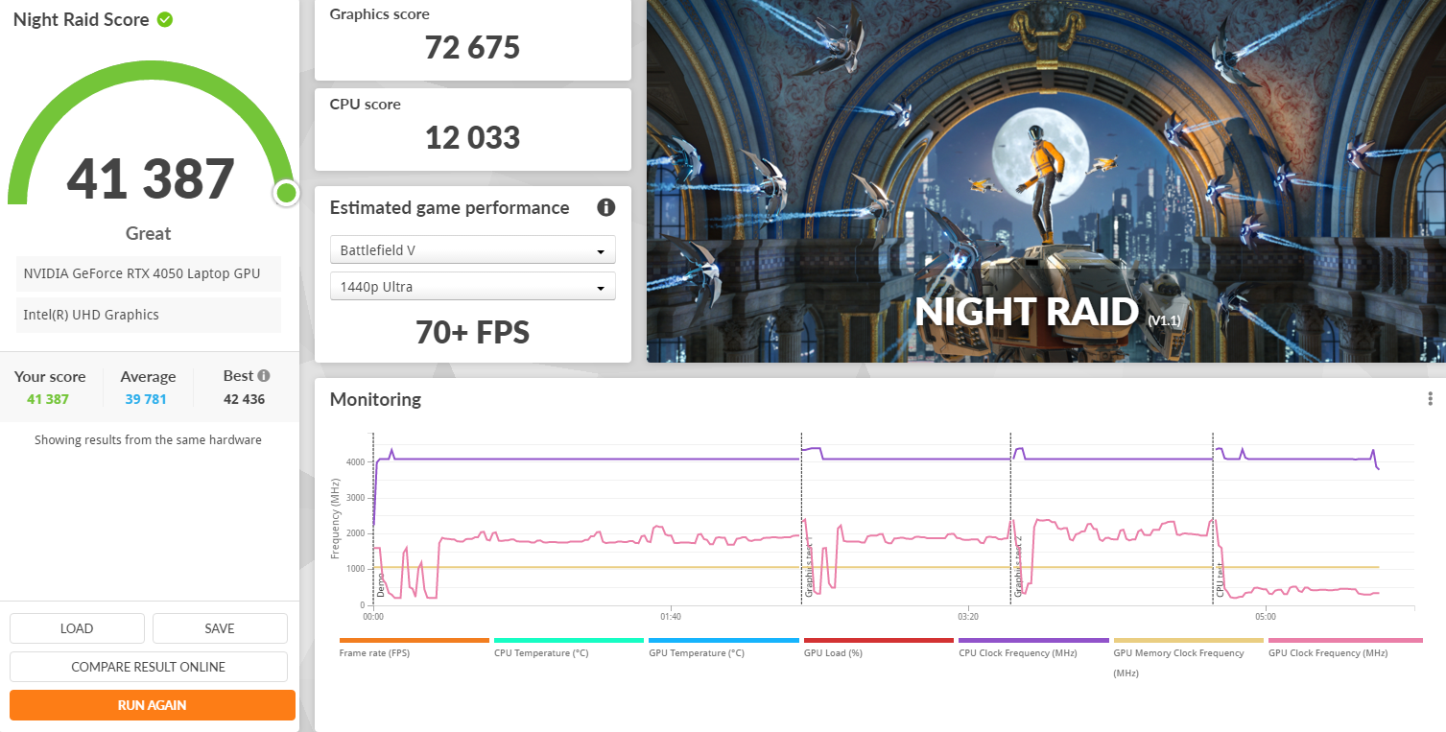
Task: Click the CPU score value 12 033
Action: pos(473,137)
